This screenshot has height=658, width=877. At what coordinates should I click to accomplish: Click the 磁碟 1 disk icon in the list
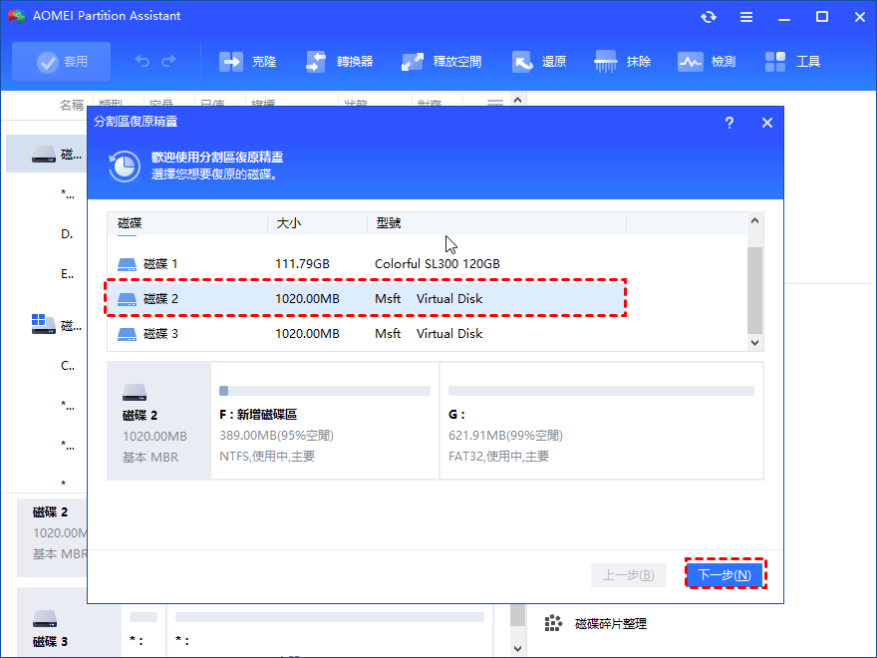[127, 264]
